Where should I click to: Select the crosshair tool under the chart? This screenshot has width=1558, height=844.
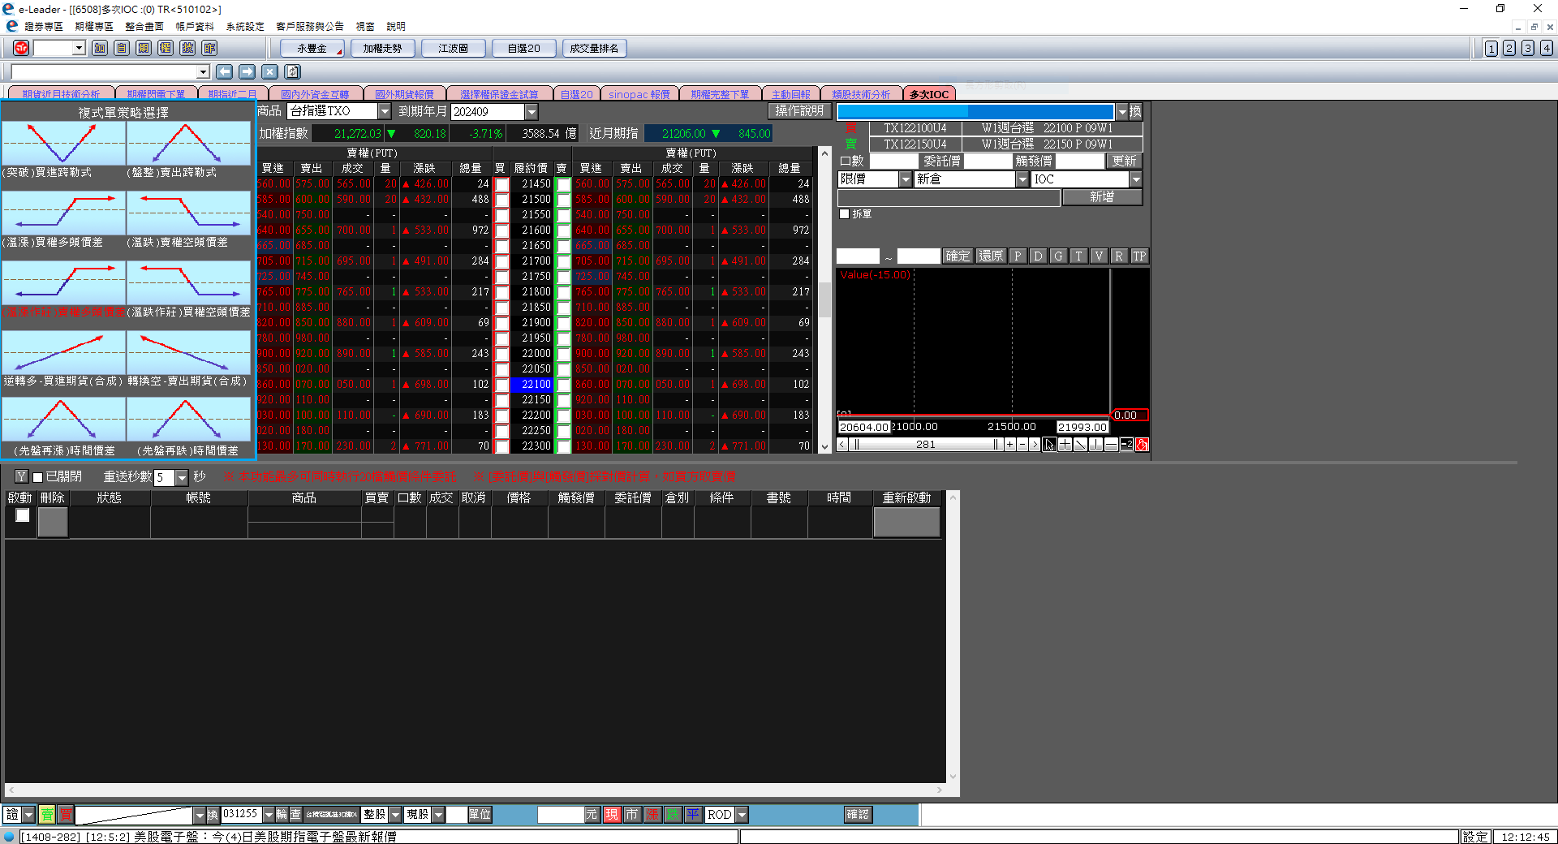(1065, 445)
